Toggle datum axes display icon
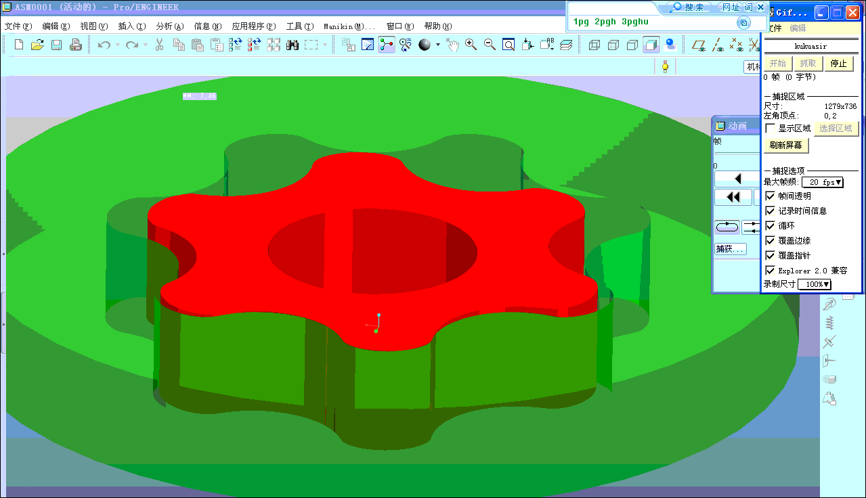 pos(718,45)
